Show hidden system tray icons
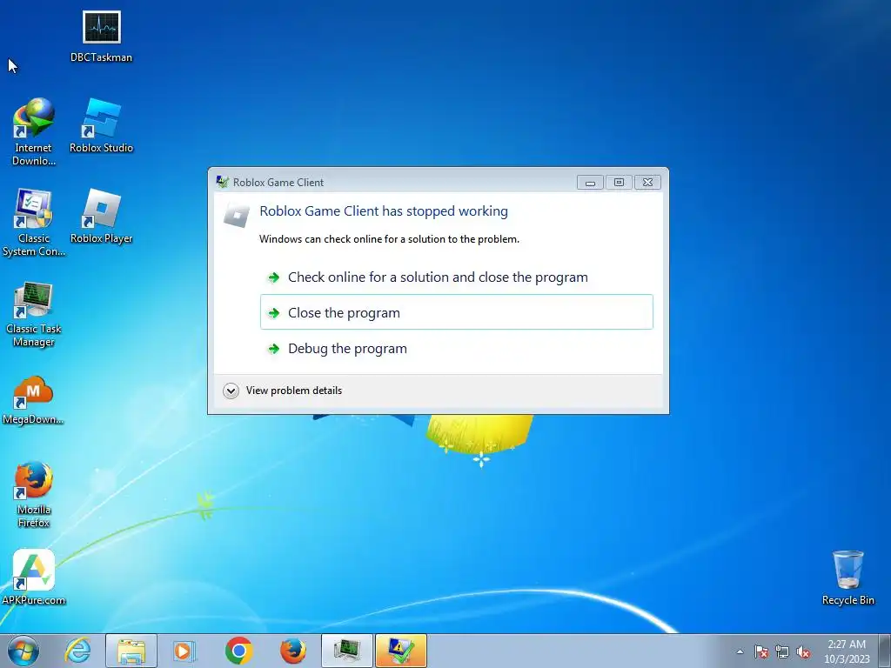891x668 pixels. (x=740, y=651)
